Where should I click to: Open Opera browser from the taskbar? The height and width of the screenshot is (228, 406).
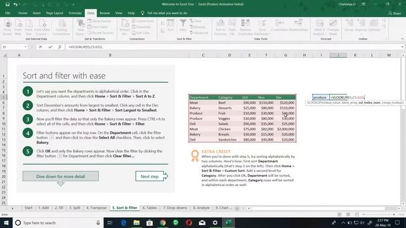click(x=189, y=222)
